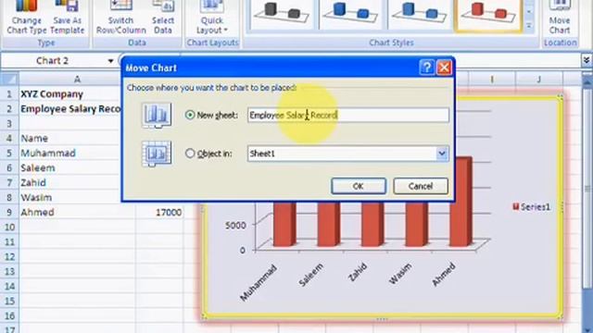The image size is (593, 333).
Task: Choose the gray chart style thumbnail
Action: [x=282, y=15]
